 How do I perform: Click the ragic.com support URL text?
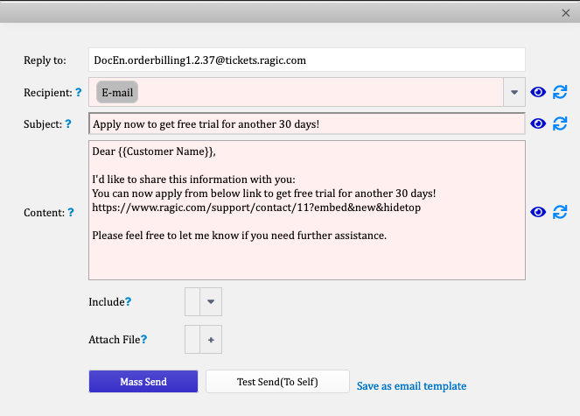(x=256, y=208)
